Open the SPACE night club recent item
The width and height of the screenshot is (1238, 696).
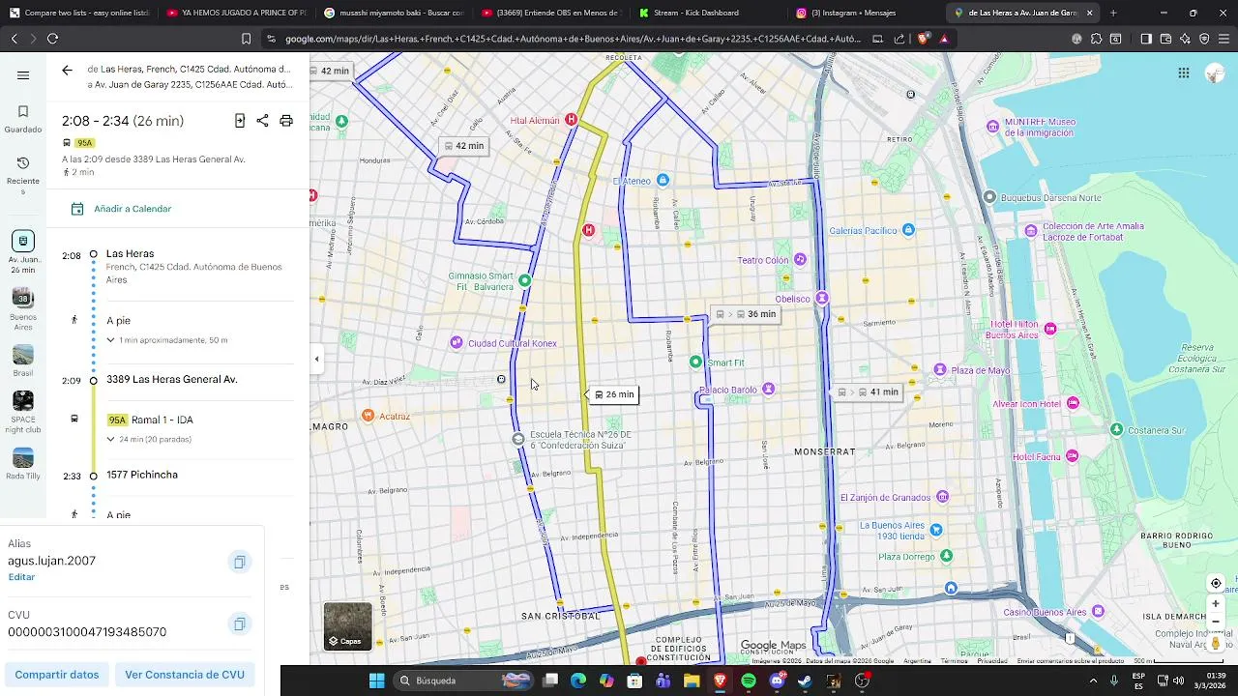[x=23, y=412]
